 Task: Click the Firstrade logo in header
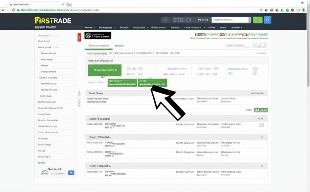click(53, 21)
